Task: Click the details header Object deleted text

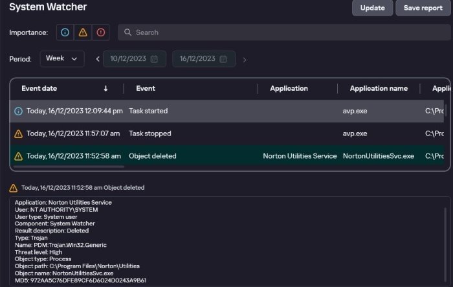Action: click(124, 188)
